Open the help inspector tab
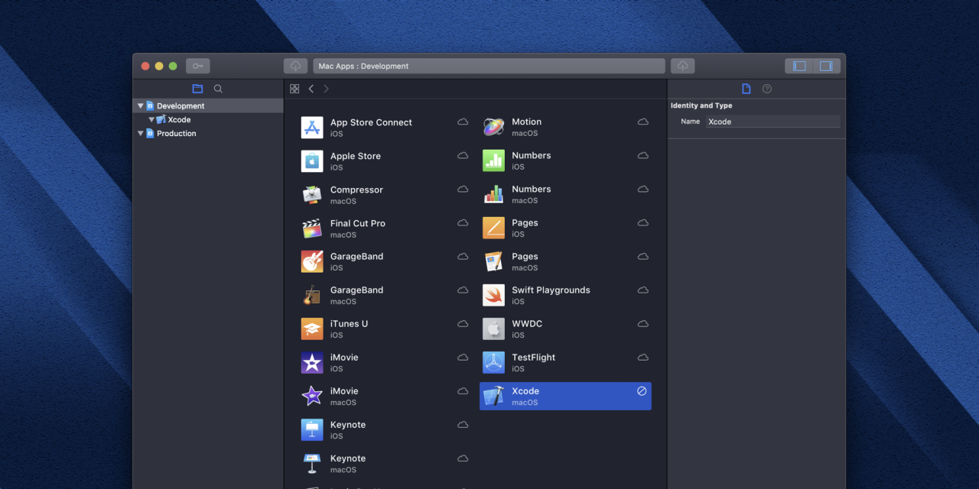Viewport: 979px width, 489px height. tap(767, 89)
